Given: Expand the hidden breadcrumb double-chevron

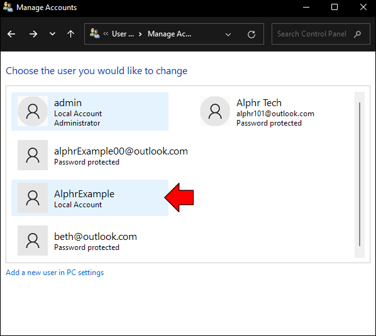Looking at the screenshot, I should pyautogui.click(x=106, y=34).
